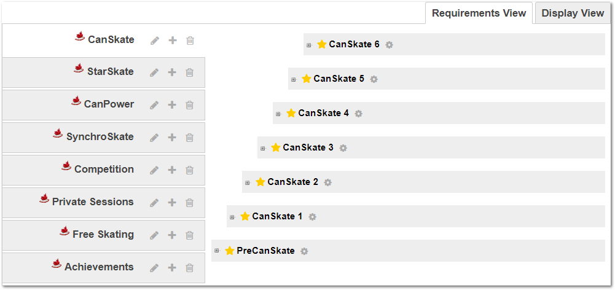The image size is (615, 290).
Task: Click the pencil edit icon for CanSkate
Action: click(155, 41)
